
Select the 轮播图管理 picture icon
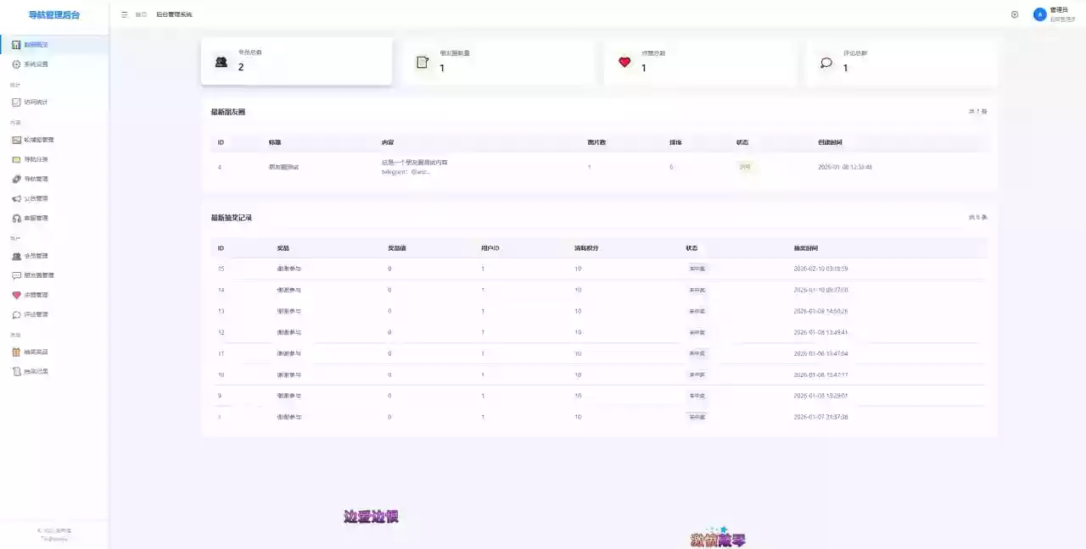point(16,140)
